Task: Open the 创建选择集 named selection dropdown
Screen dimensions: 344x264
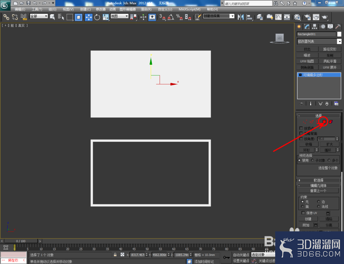Action: [218, 16]
